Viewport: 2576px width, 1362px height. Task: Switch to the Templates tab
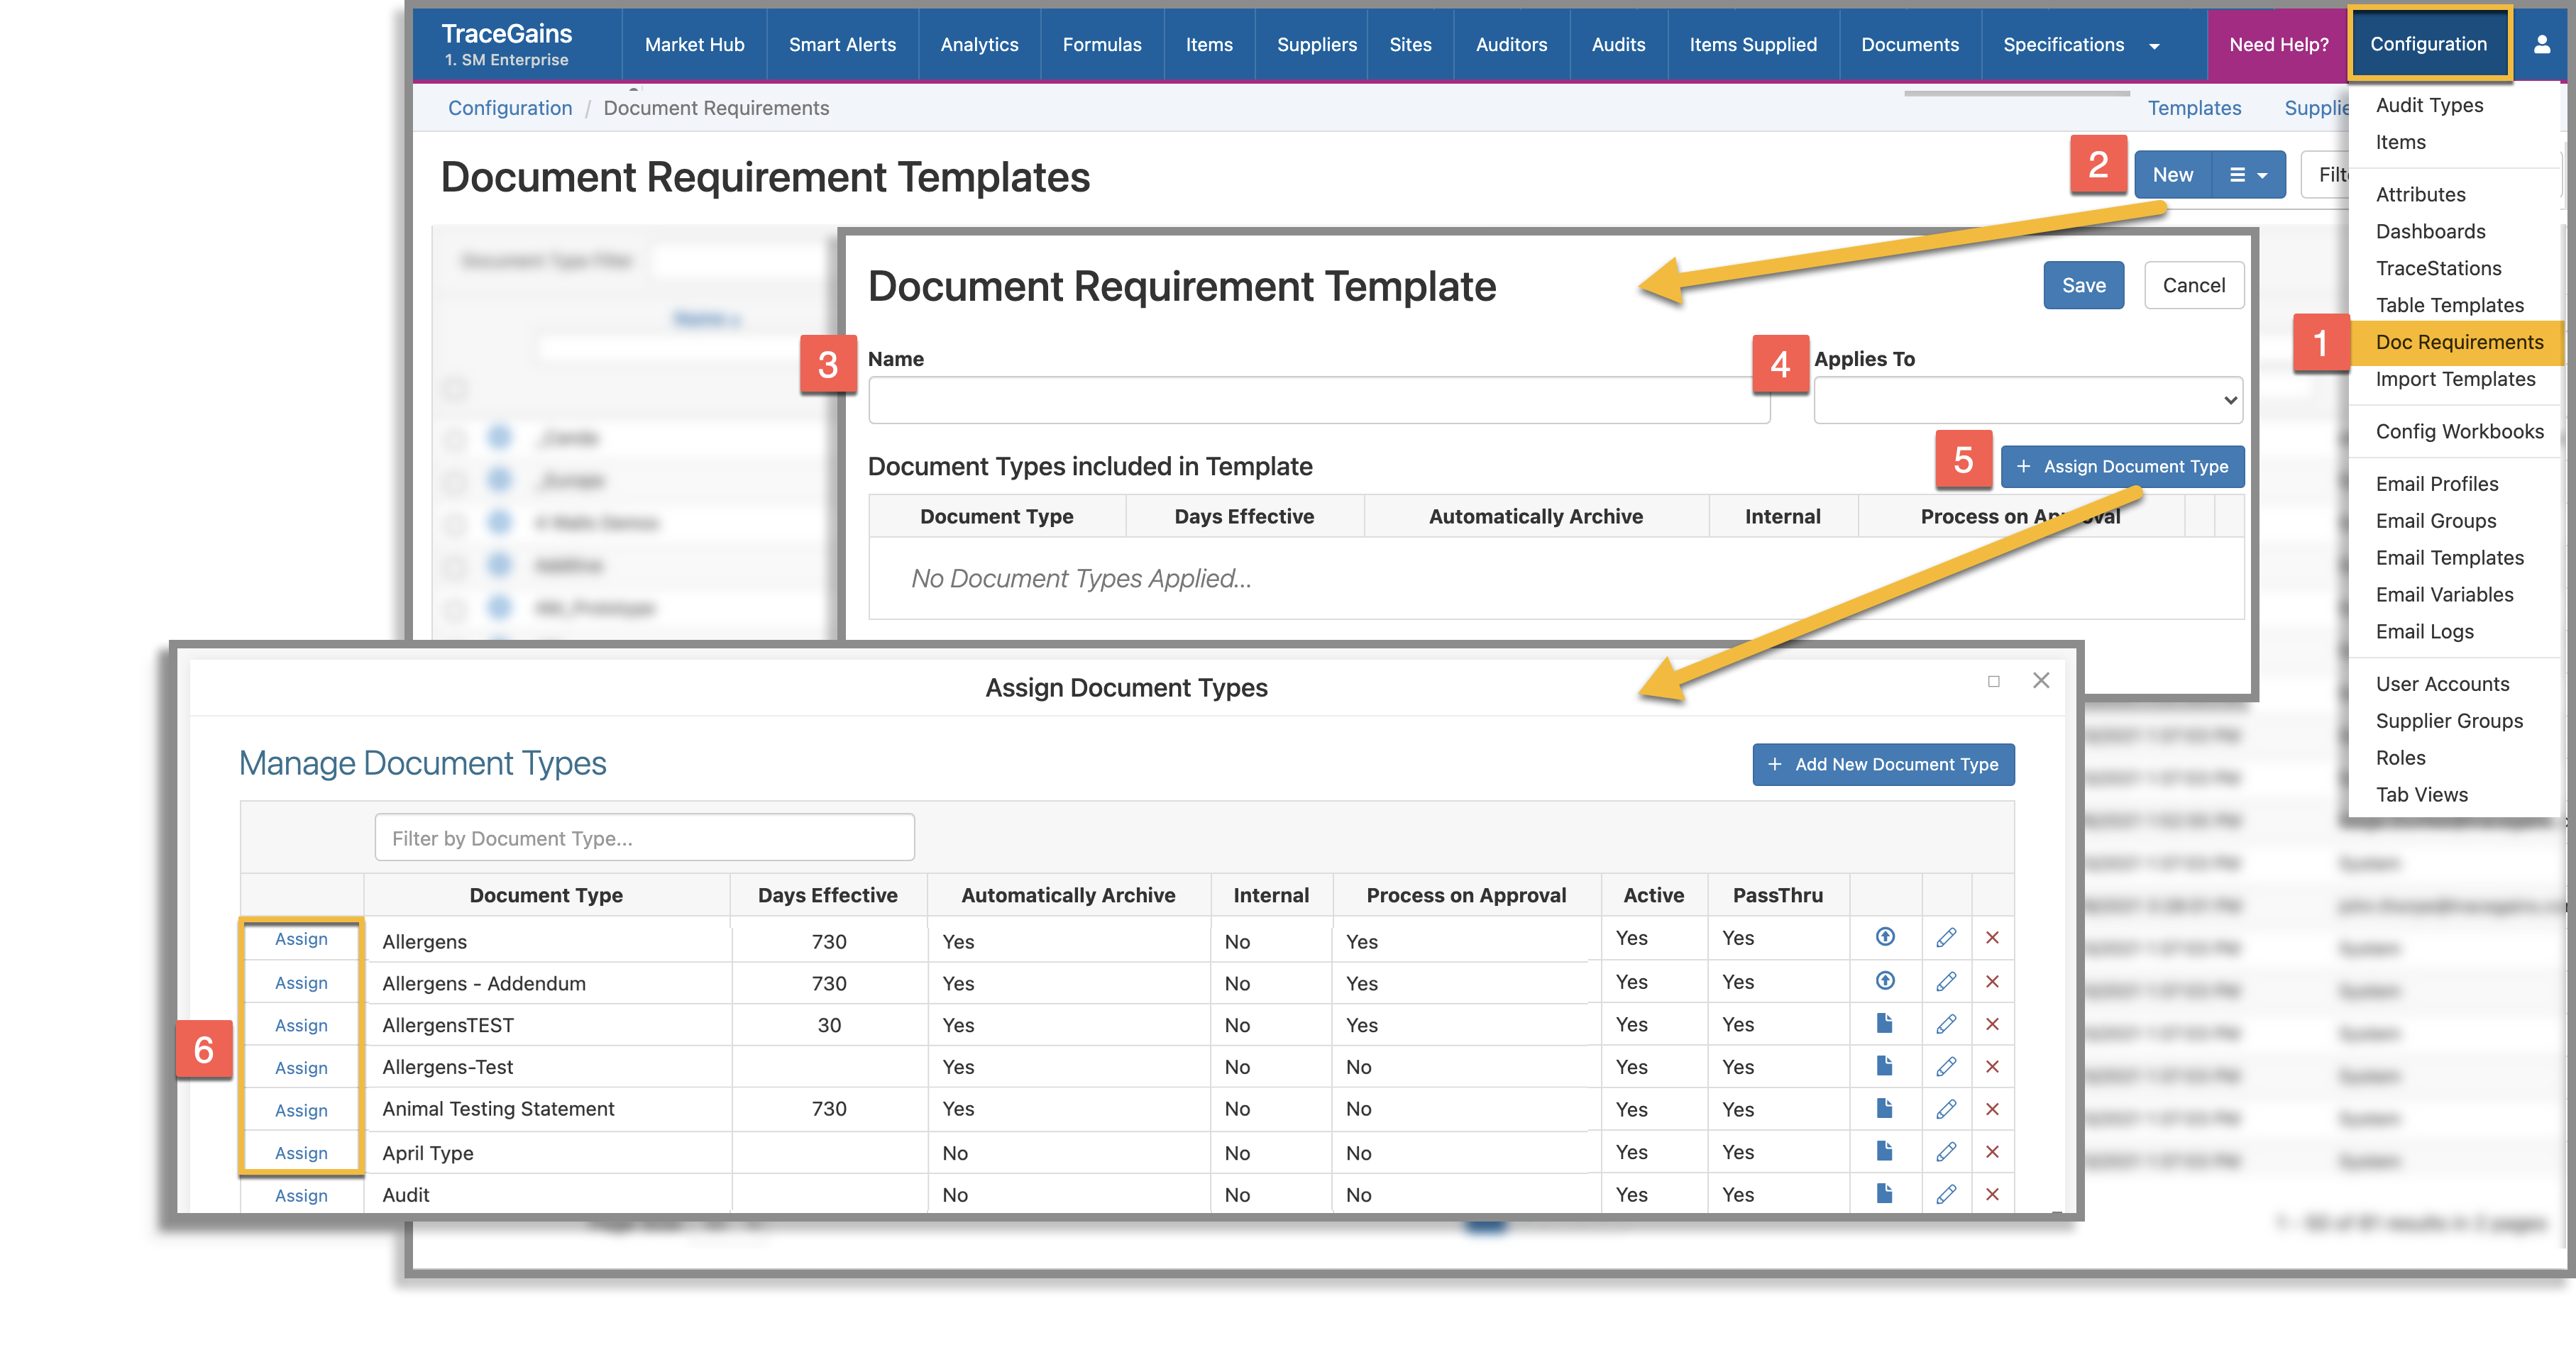point(2195,108)
